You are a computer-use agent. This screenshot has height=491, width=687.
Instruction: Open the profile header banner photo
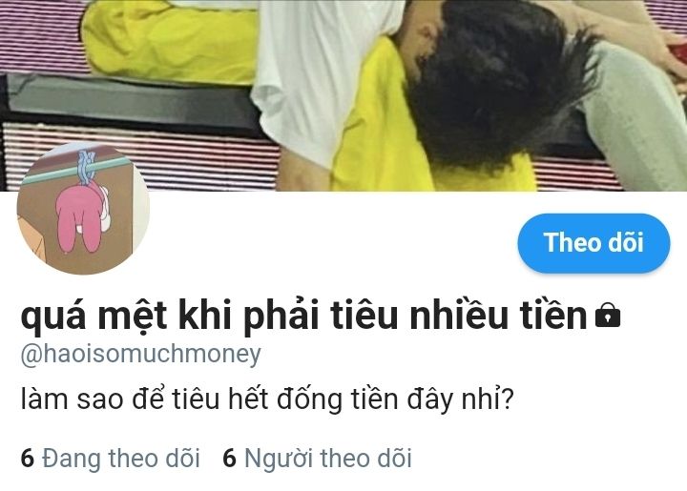343,95
